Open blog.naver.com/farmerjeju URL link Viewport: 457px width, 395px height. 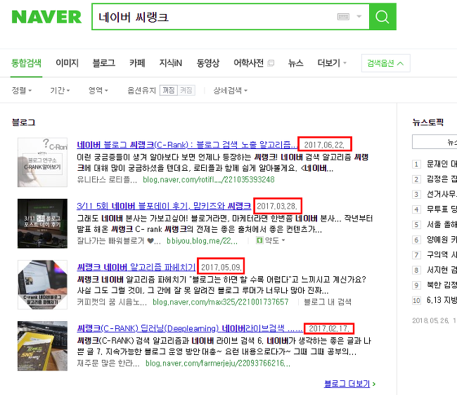coord(218,363)
